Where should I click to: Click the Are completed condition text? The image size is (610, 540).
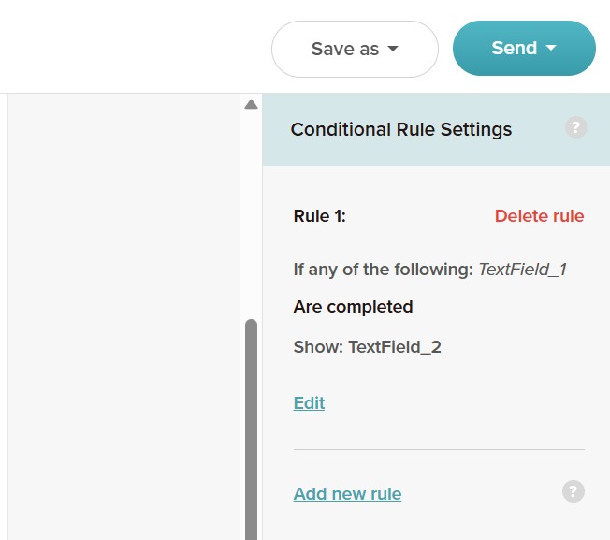pyautogui.click(x=353, y=307)
